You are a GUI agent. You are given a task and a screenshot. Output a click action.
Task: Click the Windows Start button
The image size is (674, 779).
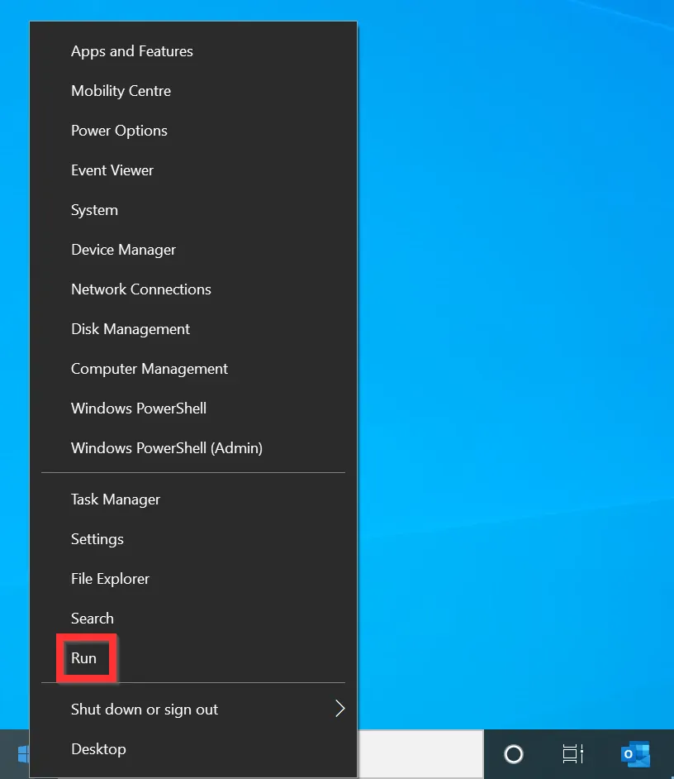pos(24,753)
